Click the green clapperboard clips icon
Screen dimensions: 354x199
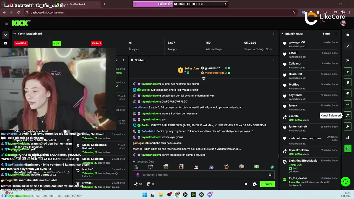(348, 148)
